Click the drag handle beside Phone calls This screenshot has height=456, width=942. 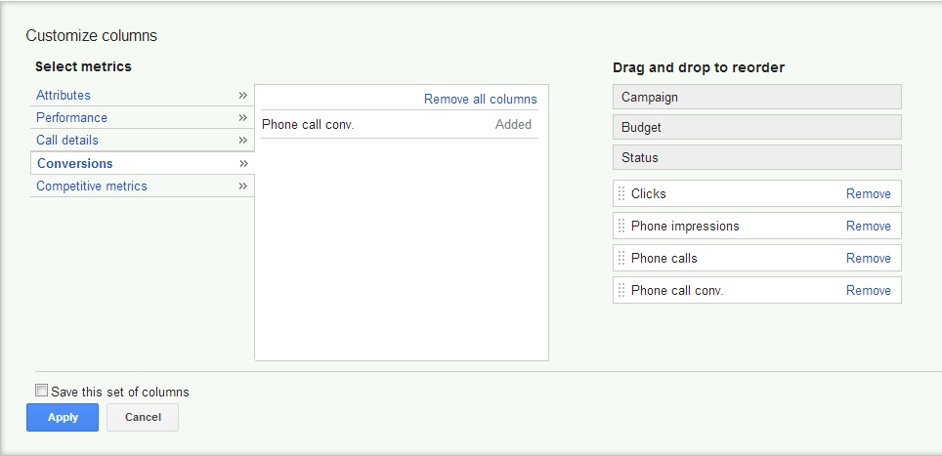point(621,259)
